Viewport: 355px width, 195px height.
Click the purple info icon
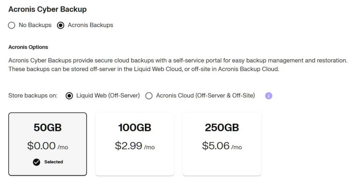[x=269, y=96]
